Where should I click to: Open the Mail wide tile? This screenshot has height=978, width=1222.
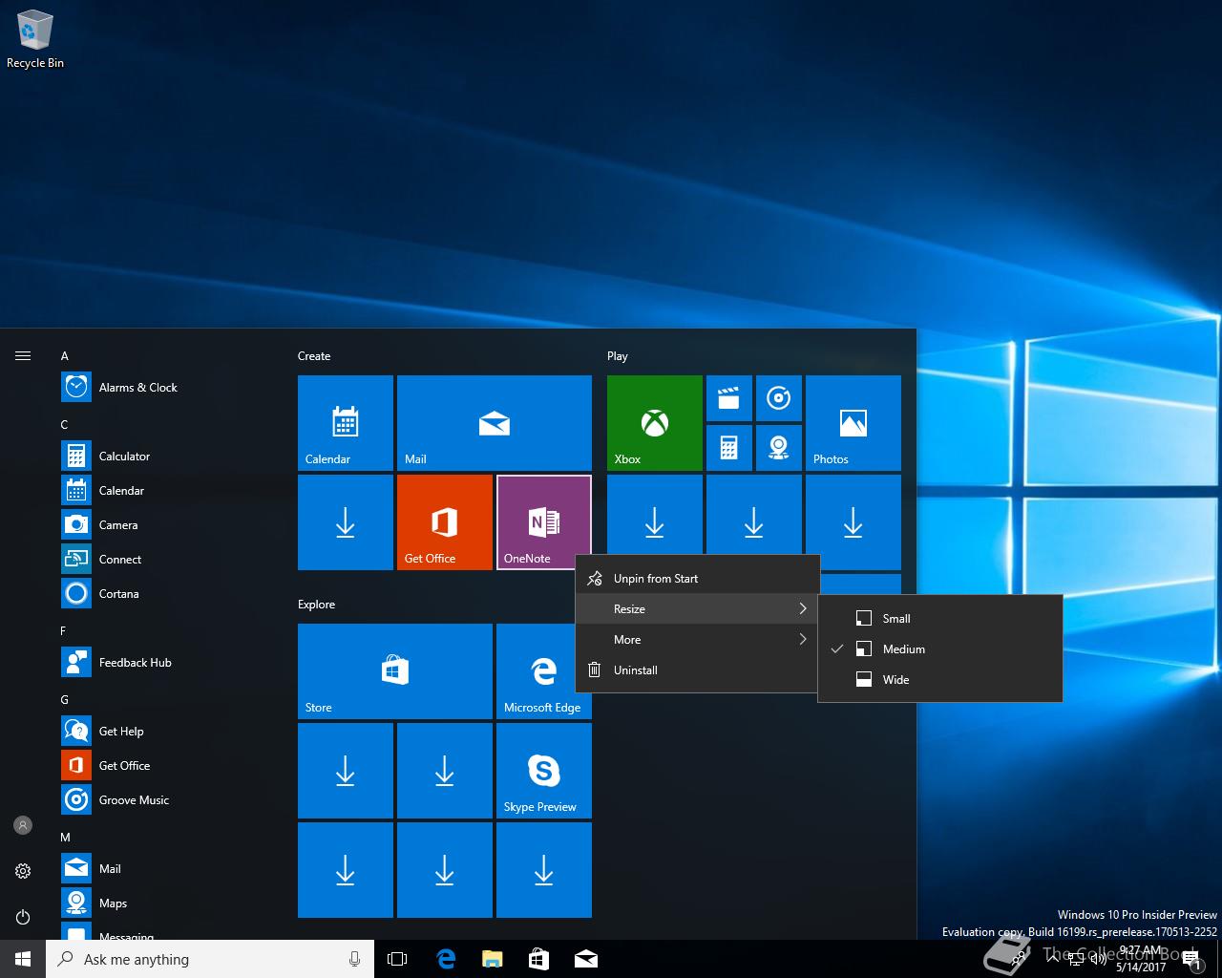pos(495,423)
